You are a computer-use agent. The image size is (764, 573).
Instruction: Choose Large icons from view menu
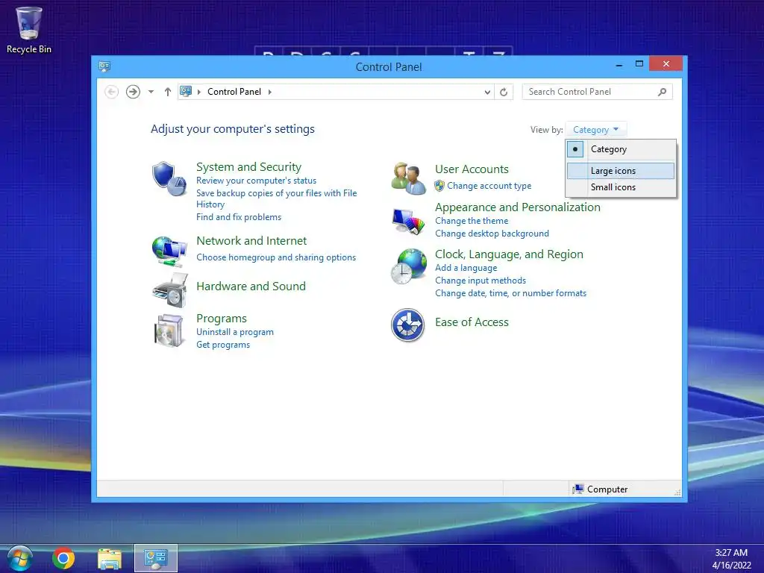(x=621, y=171)
